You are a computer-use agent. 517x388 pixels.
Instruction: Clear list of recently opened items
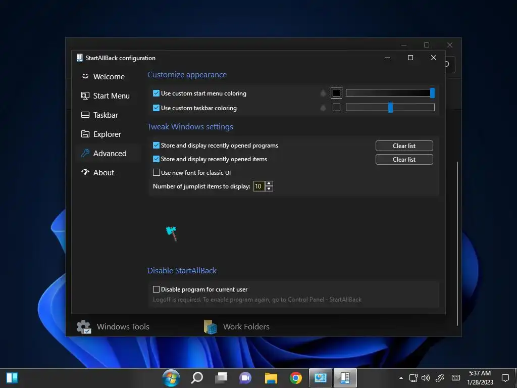click(404, 159)
